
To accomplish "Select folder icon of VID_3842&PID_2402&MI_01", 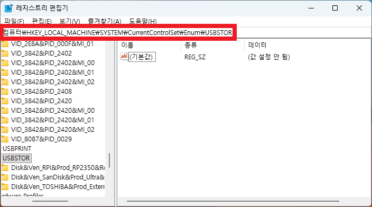I will 5,72.
